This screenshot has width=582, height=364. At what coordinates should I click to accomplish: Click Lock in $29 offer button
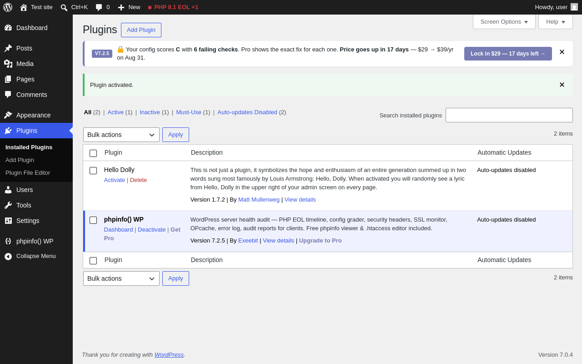tap(508, 54)
